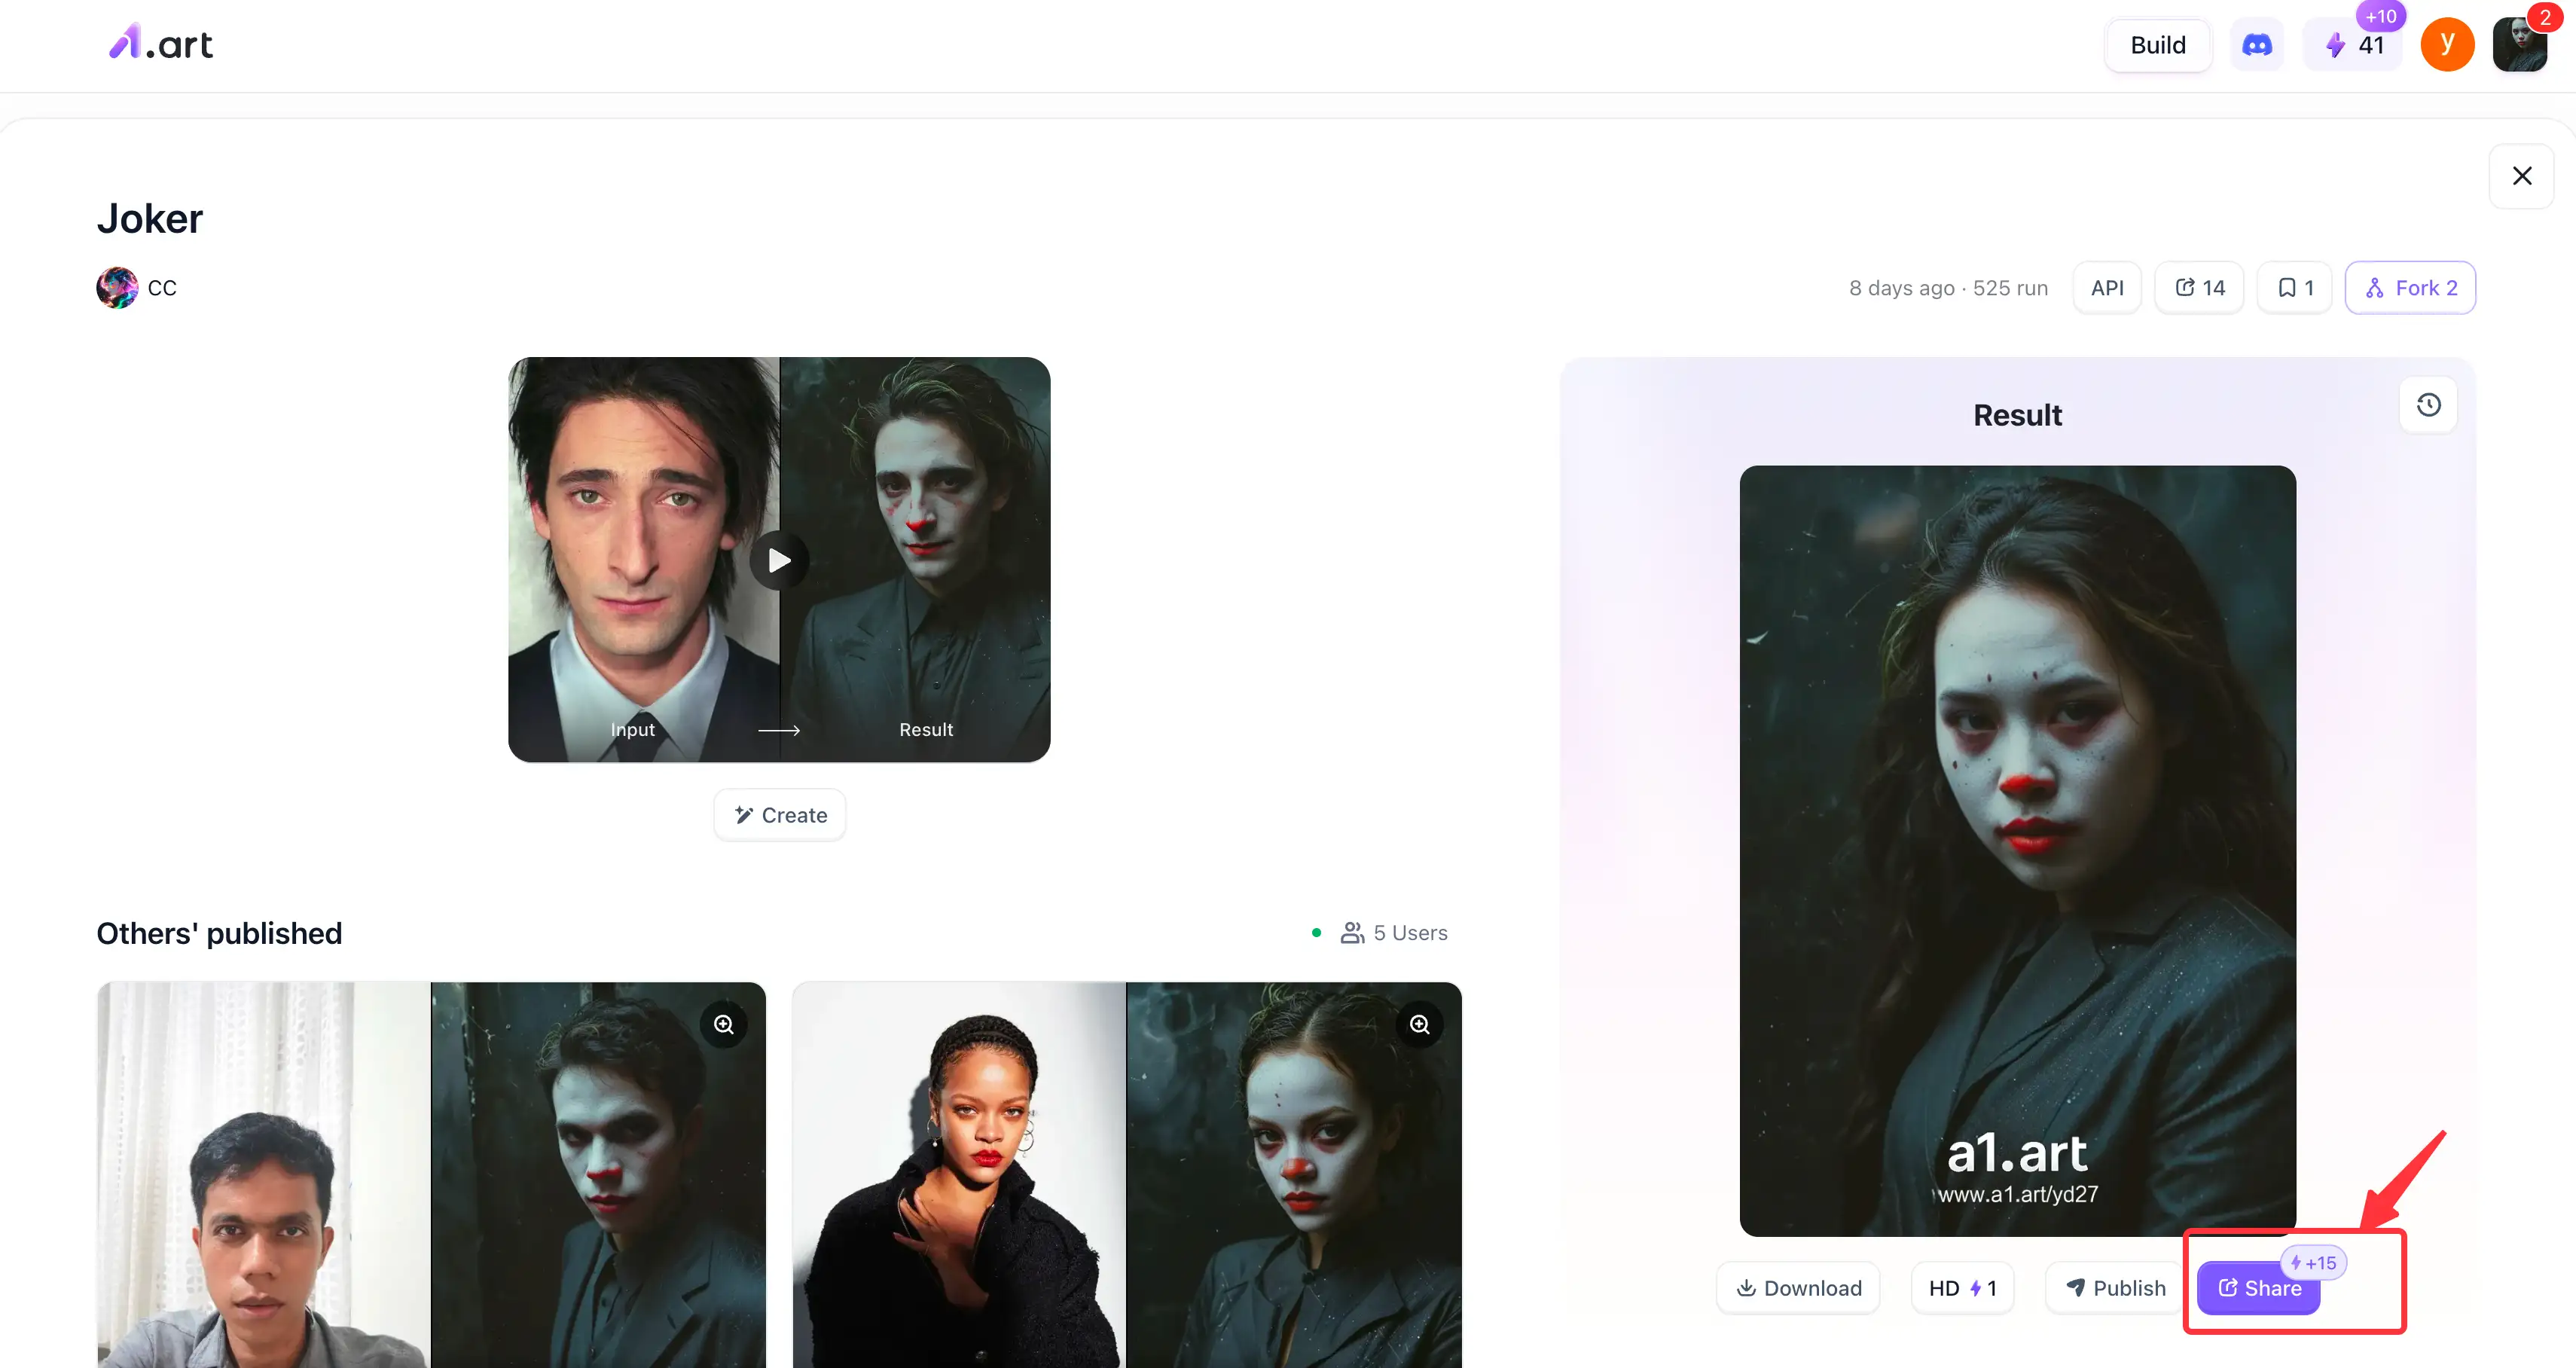
Task: Click the 5 Users label
Action: [x=1395, y=933]
